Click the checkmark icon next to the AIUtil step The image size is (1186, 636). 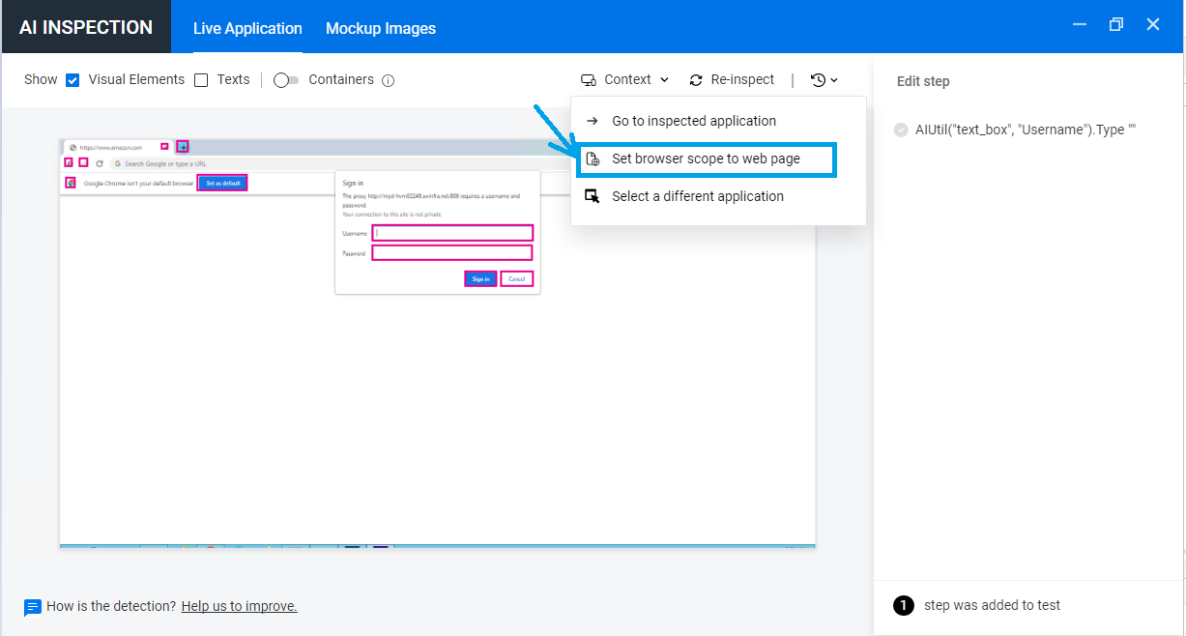click(900, 129)
